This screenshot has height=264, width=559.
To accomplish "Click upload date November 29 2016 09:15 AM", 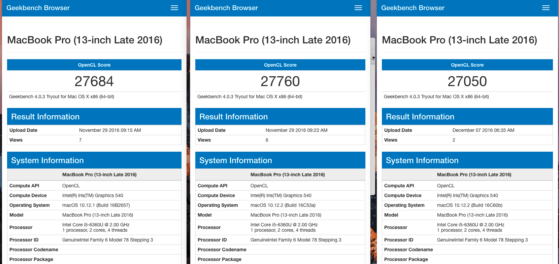I will pyautogui.click(x=110, y=130).
